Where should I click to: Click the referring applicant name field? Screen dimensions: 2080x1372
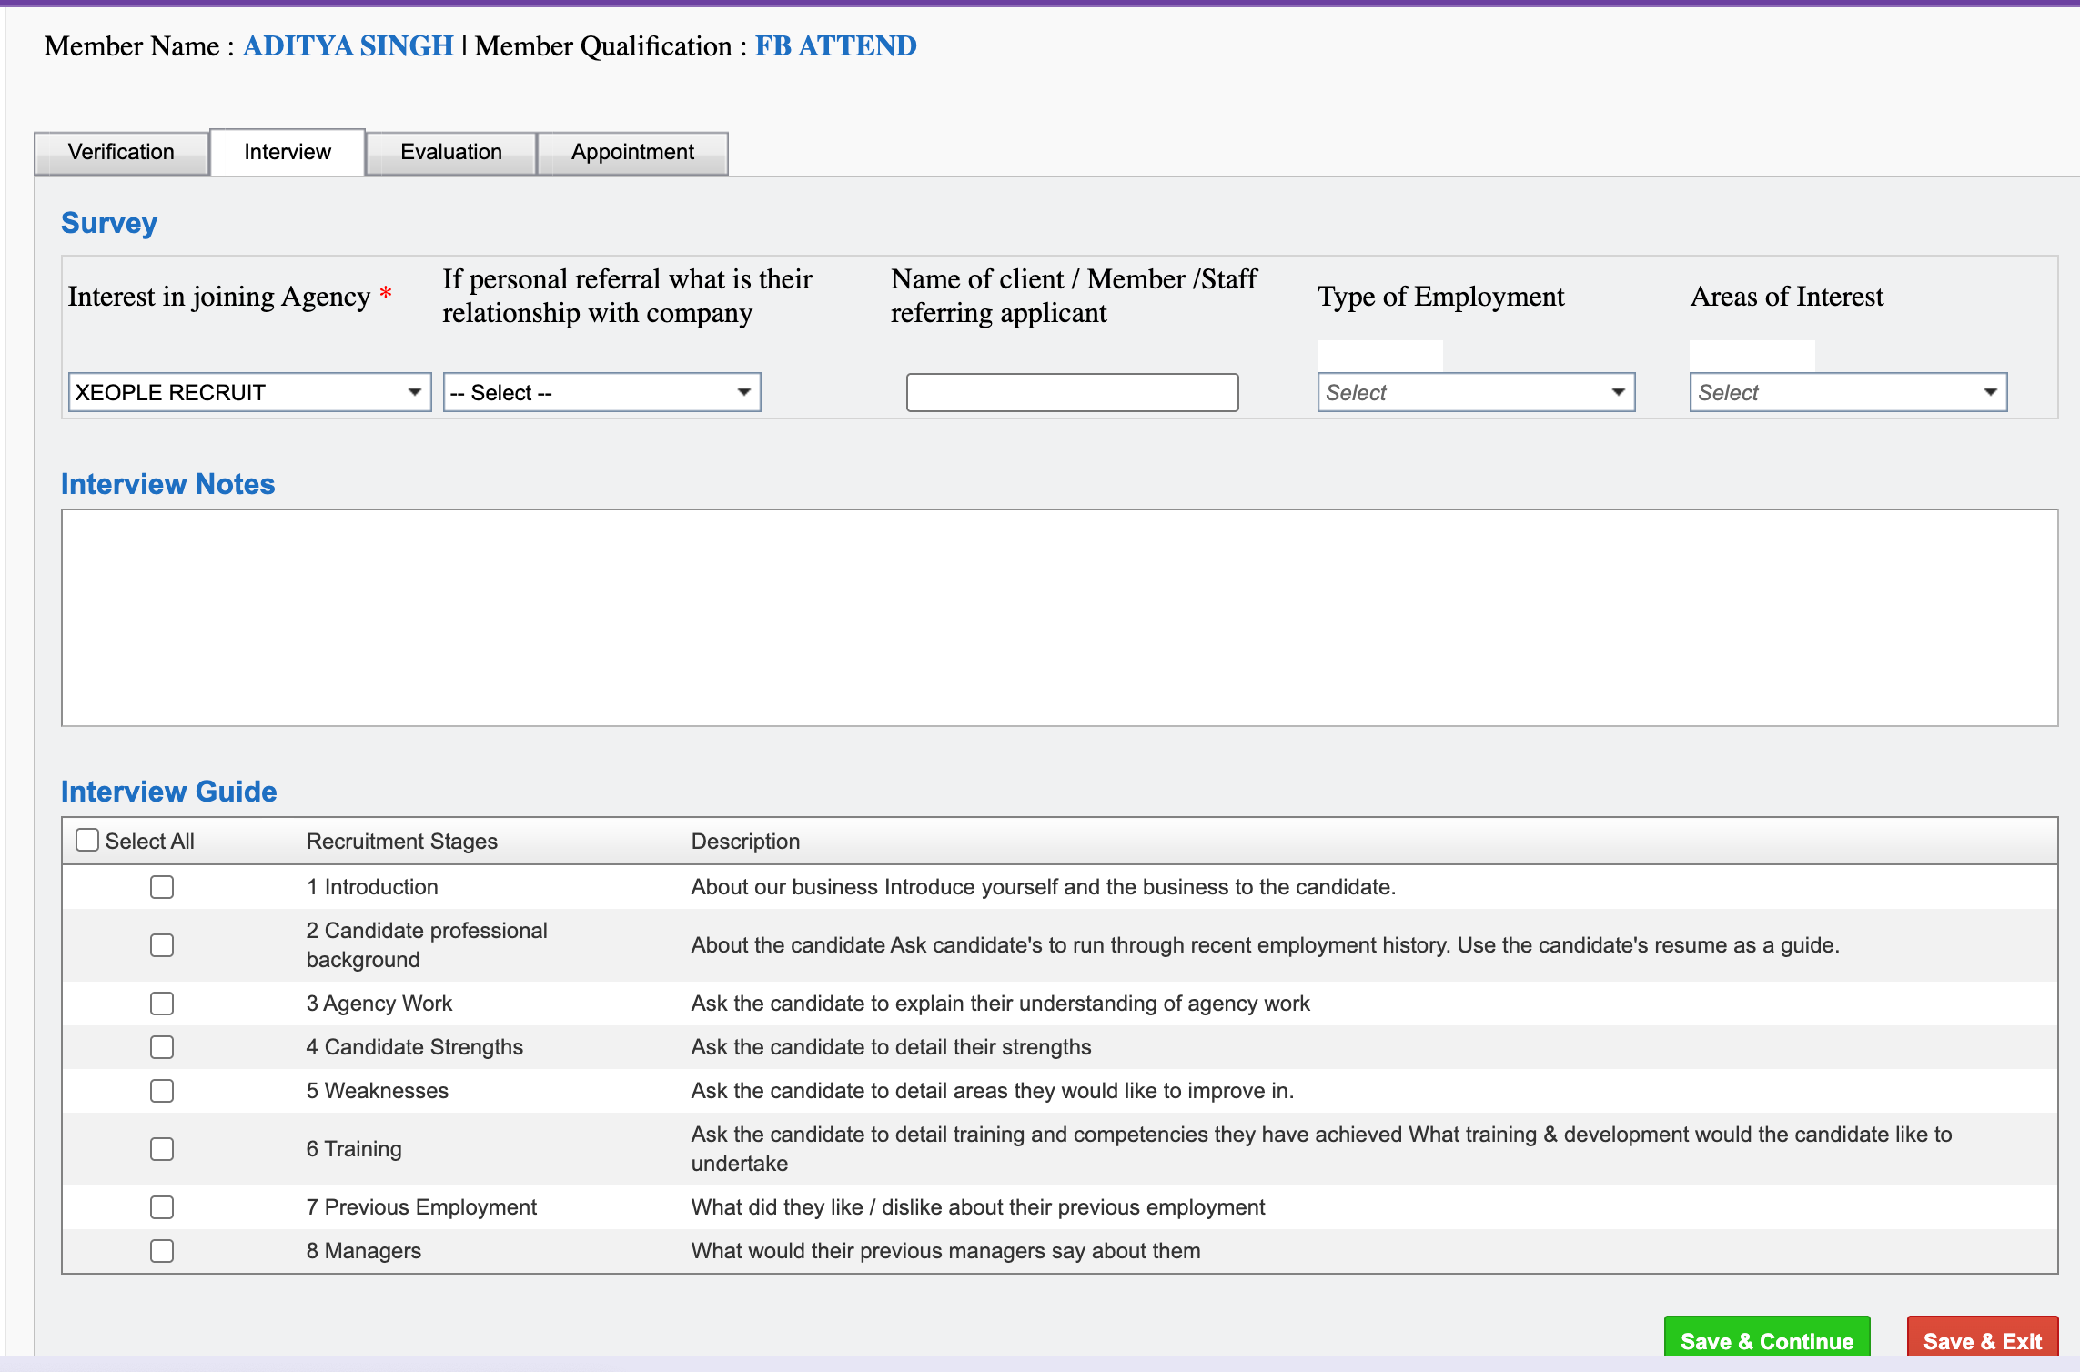1072,392
